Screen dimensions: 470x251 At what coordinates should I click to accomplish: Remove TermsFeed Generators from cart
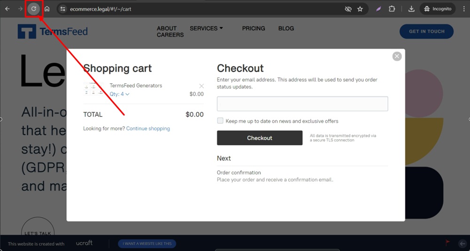[202, 86]
